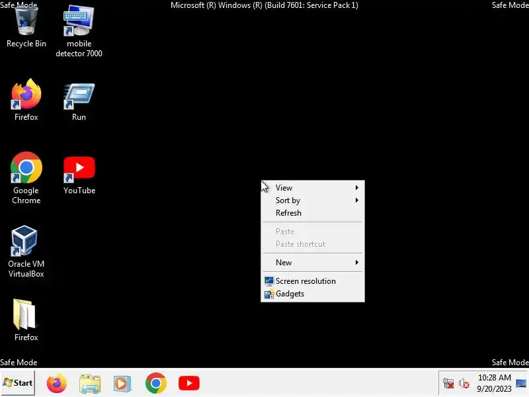Open the New submenu
The width and height of the screenshot is (529, 397).
(313, 262)
